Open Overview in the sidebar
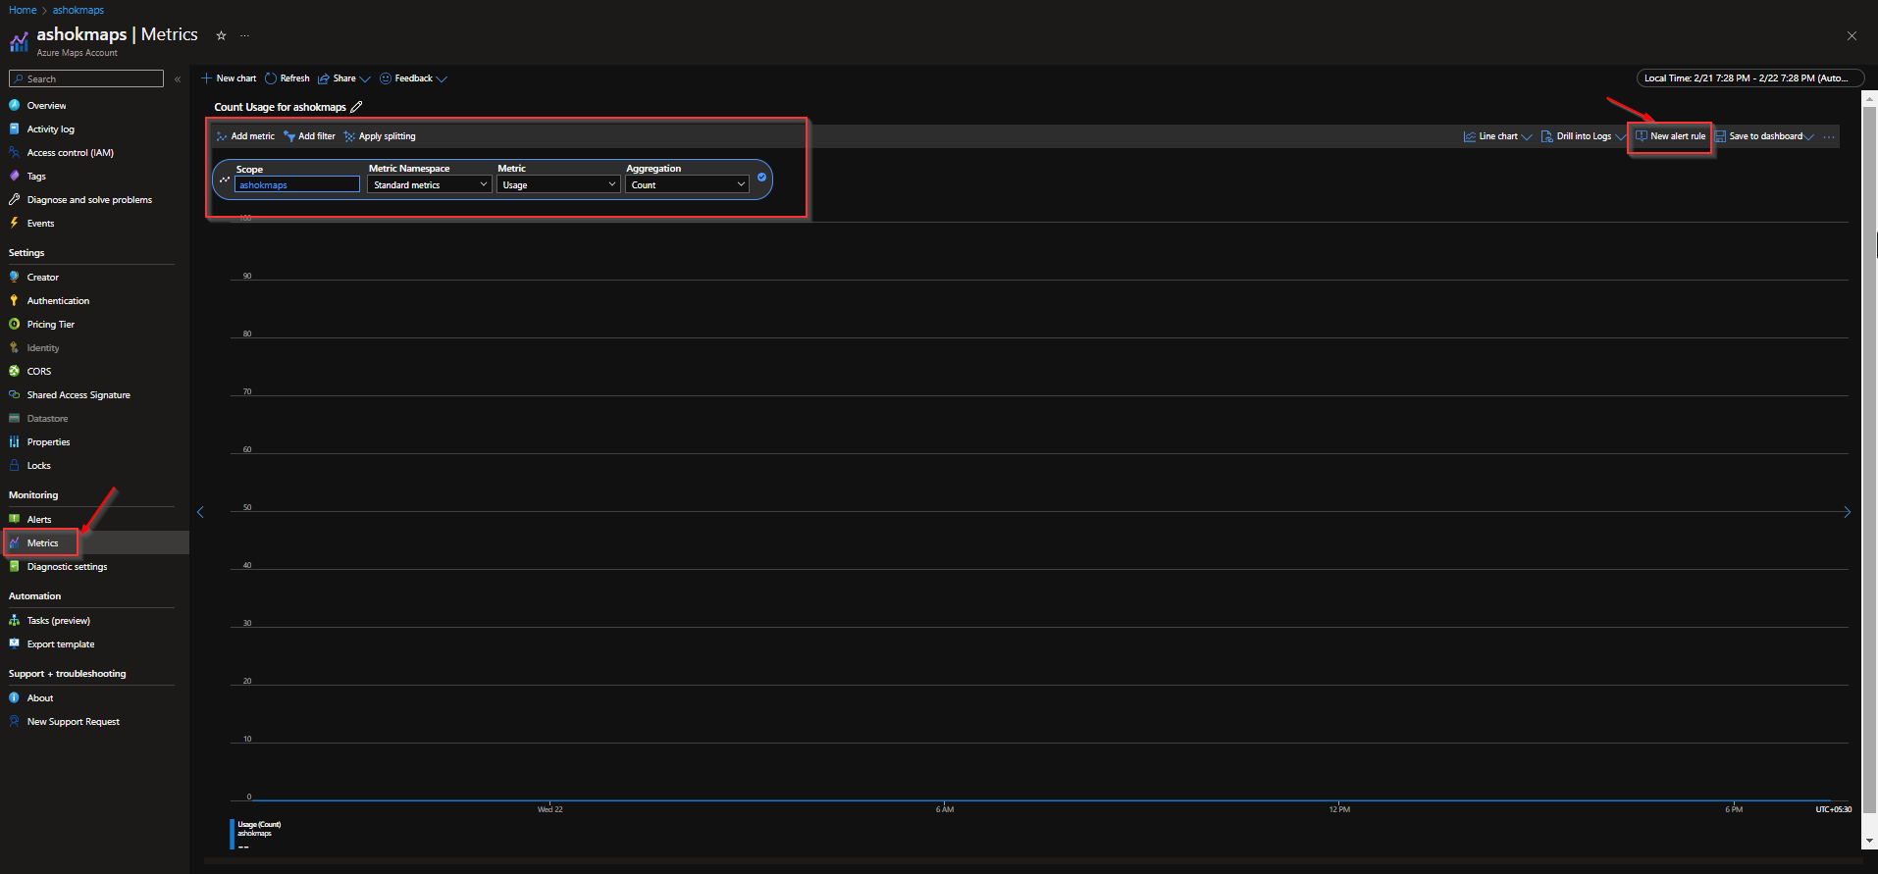This screenshot has height=874, width=1878. [46, 105]
